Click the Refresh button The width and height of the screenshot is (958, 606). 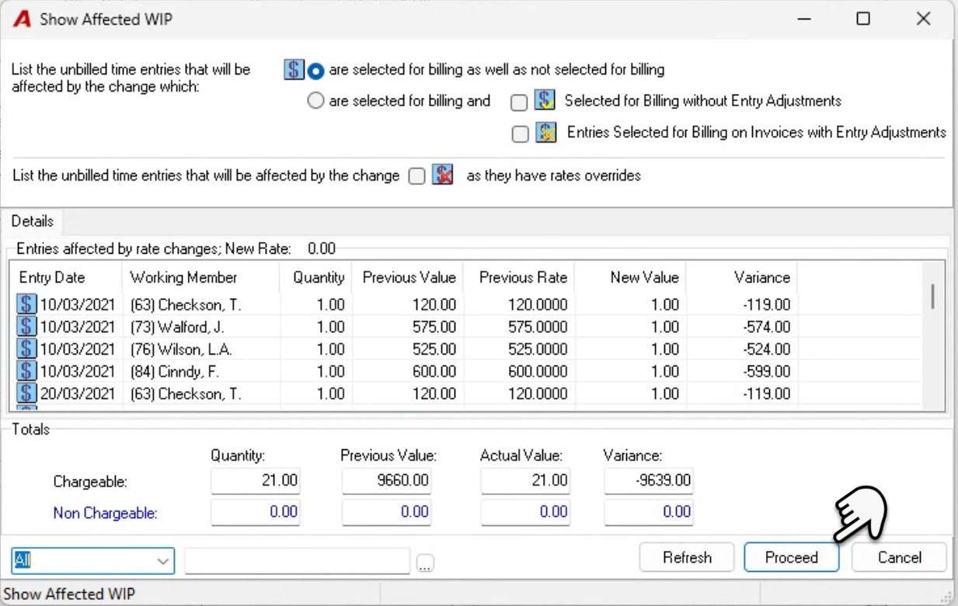687,557
